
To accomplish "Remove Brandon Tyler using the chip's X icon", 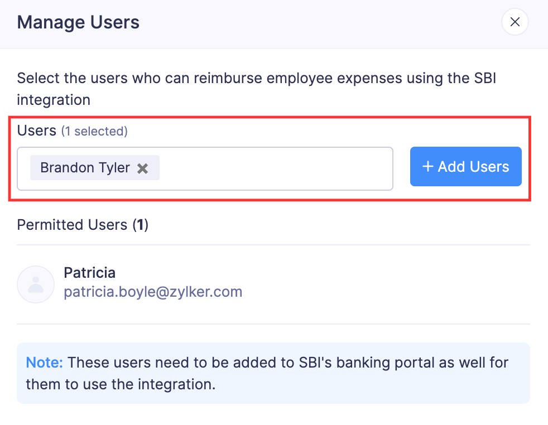I will click(142, 167).
